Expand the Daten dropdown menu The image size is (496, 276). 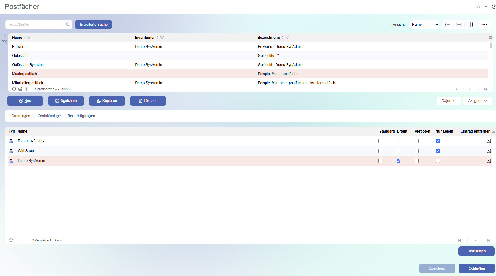coord(448,101)
